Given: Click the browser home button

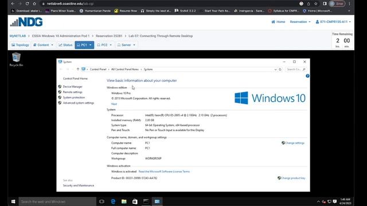Looking at the screenshot, I should pyautogui.click(x=34, y=4).
